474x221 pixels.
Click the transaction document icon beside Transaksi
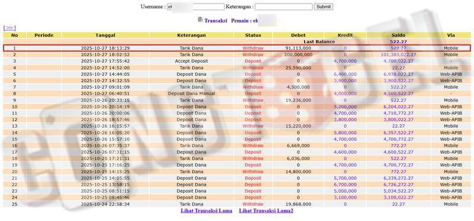tap(200, 19)
